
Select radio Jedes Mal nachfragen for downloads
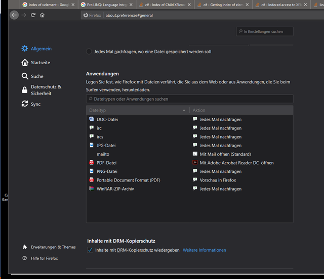(90, 52)
